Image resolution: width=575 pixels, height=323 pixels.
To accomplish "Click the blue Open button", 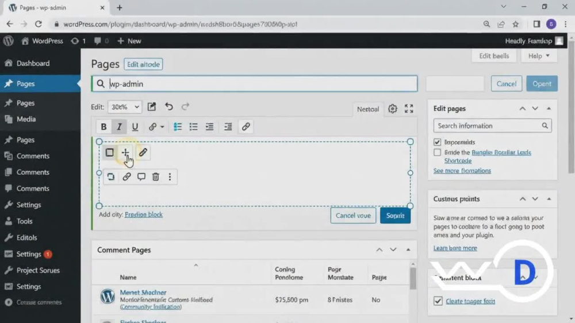I will (x=542, y=84).
